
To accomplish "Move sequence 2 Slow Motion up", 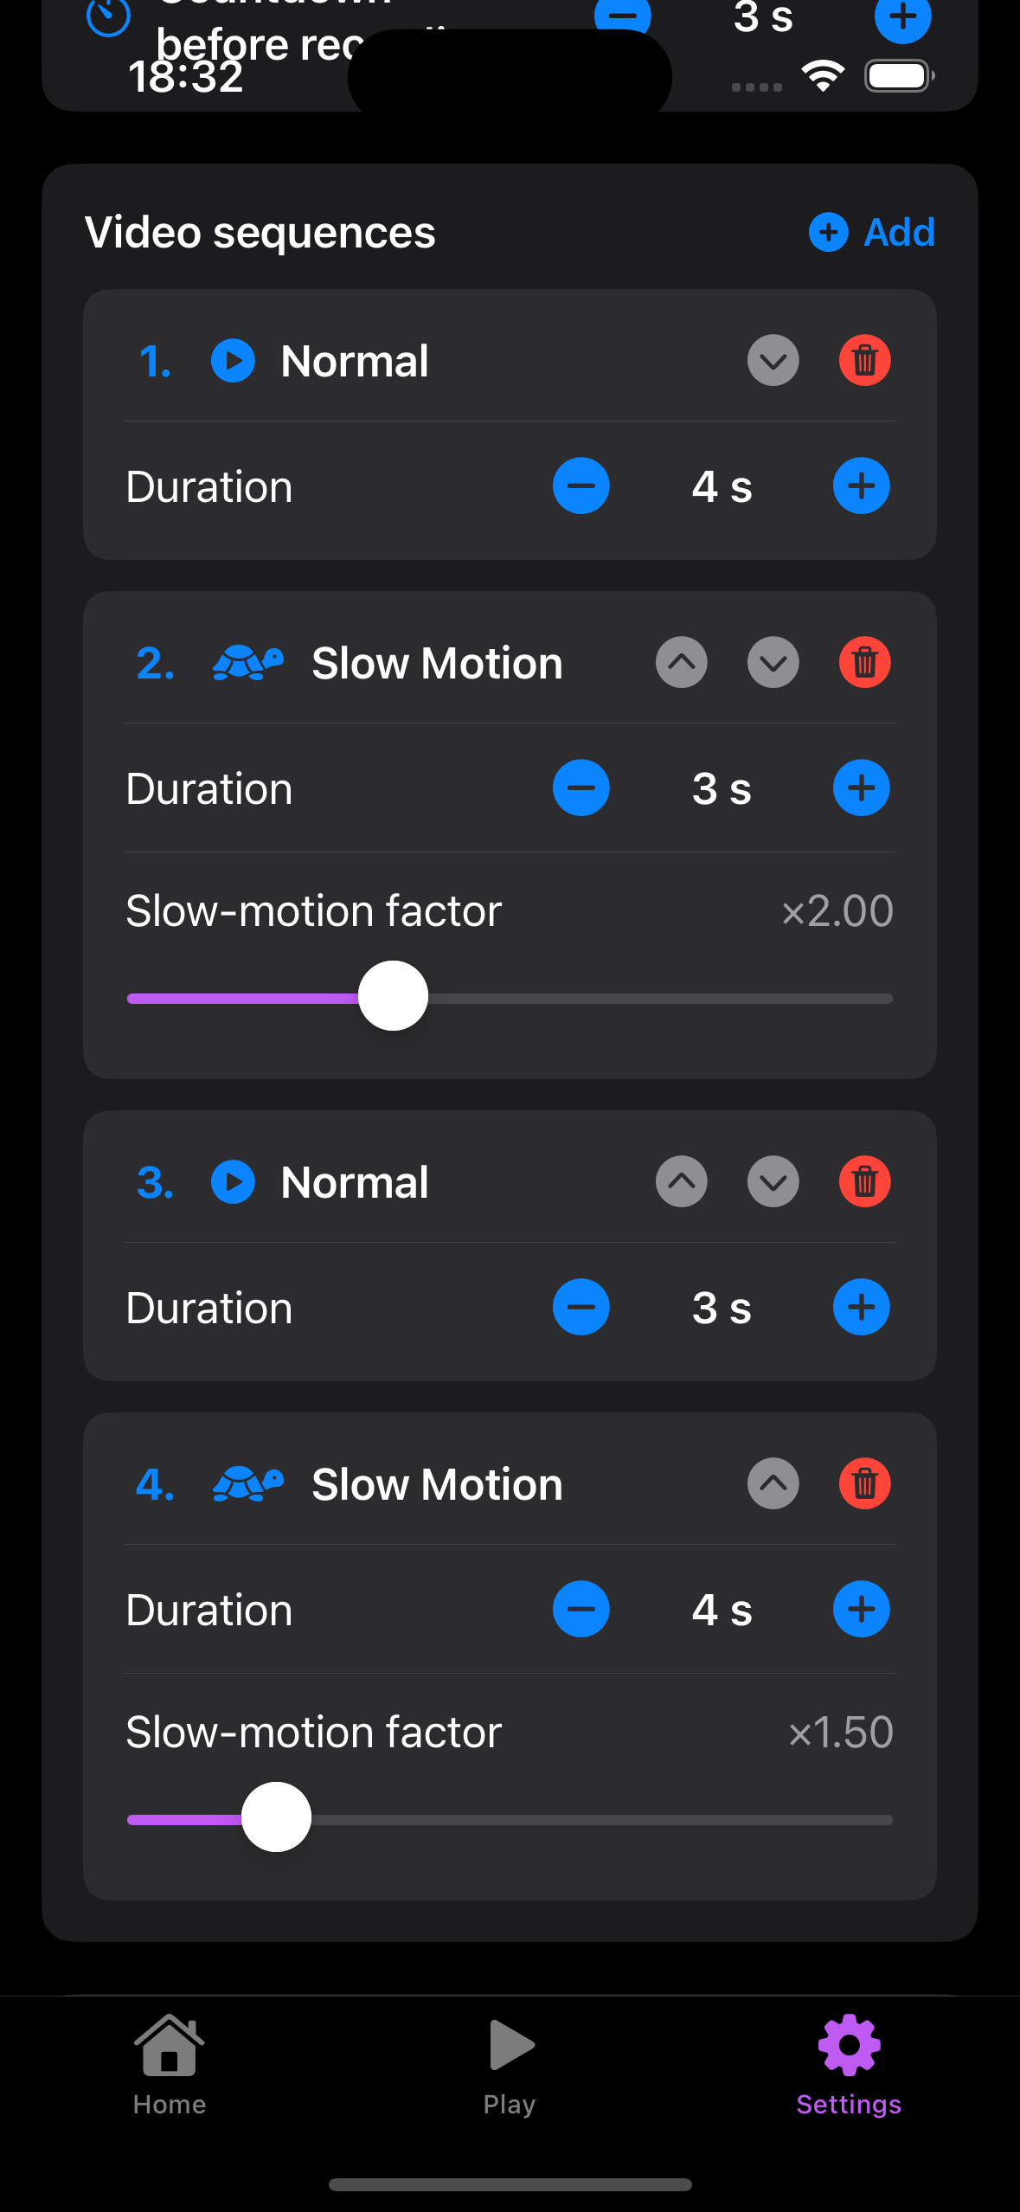I will tap(681, 663).
